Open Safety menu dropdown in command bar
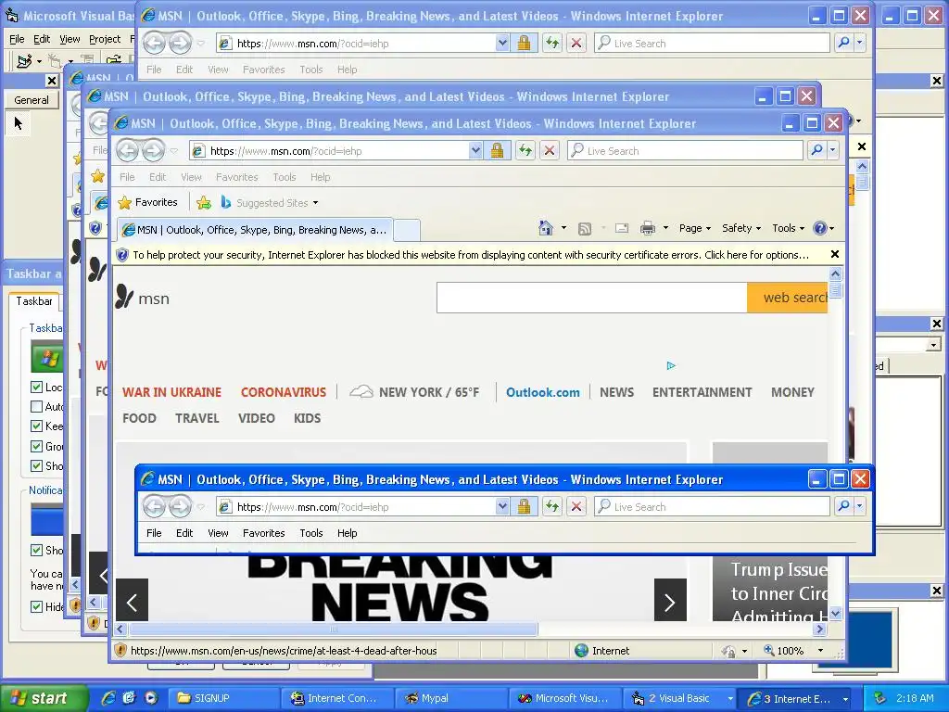949x712 pixels. point(741,228)
